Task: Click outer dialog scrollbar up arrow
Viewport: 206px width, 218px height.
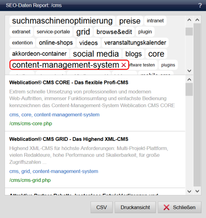Action: (197, 20)
